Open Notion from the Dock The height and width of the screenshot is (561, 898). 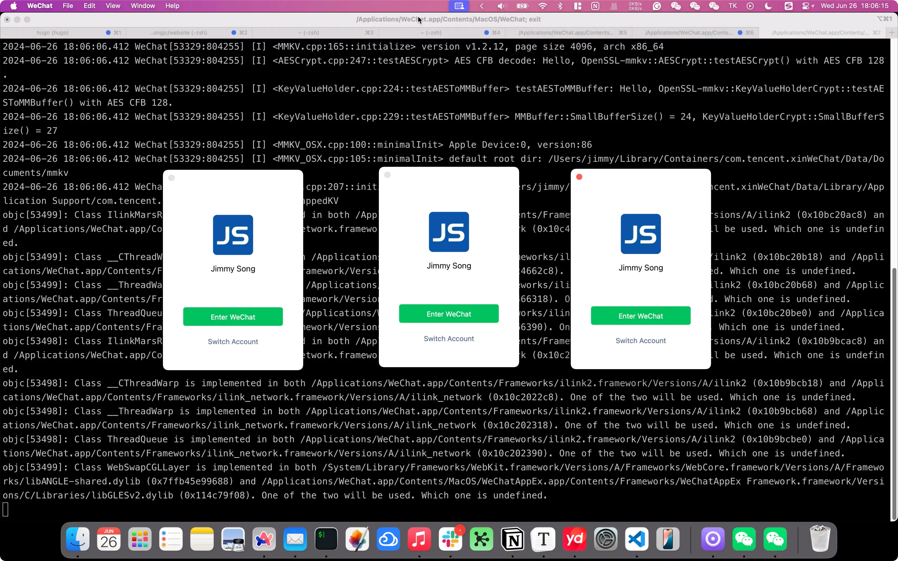[x=513, y=539]
